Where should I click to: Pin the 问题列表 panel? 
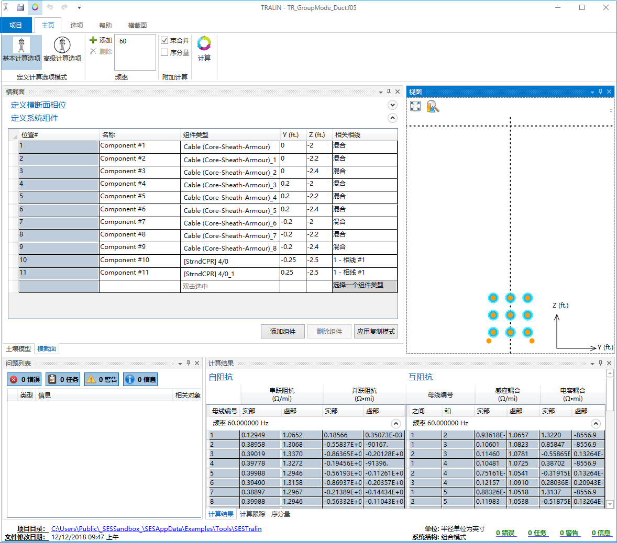tap(188, 363)
